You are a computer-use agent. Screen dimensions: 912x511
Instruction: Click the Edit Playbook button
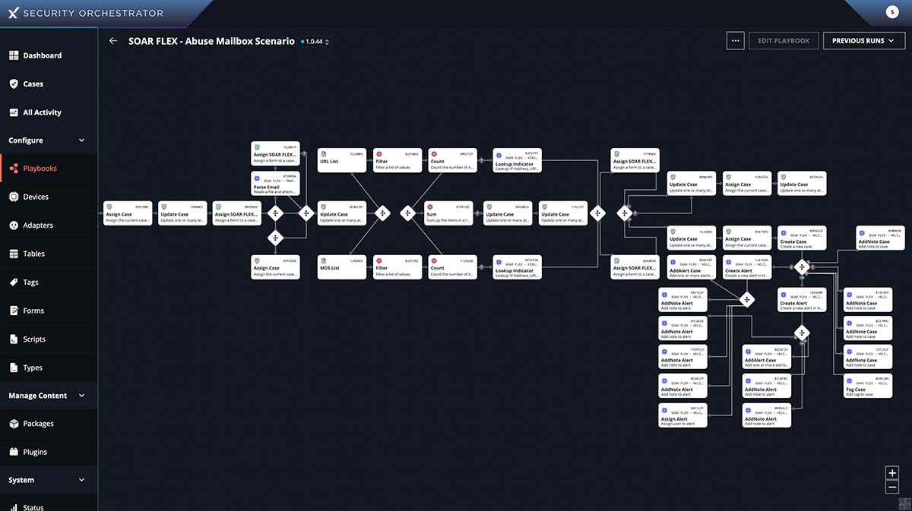click(784, 41)
